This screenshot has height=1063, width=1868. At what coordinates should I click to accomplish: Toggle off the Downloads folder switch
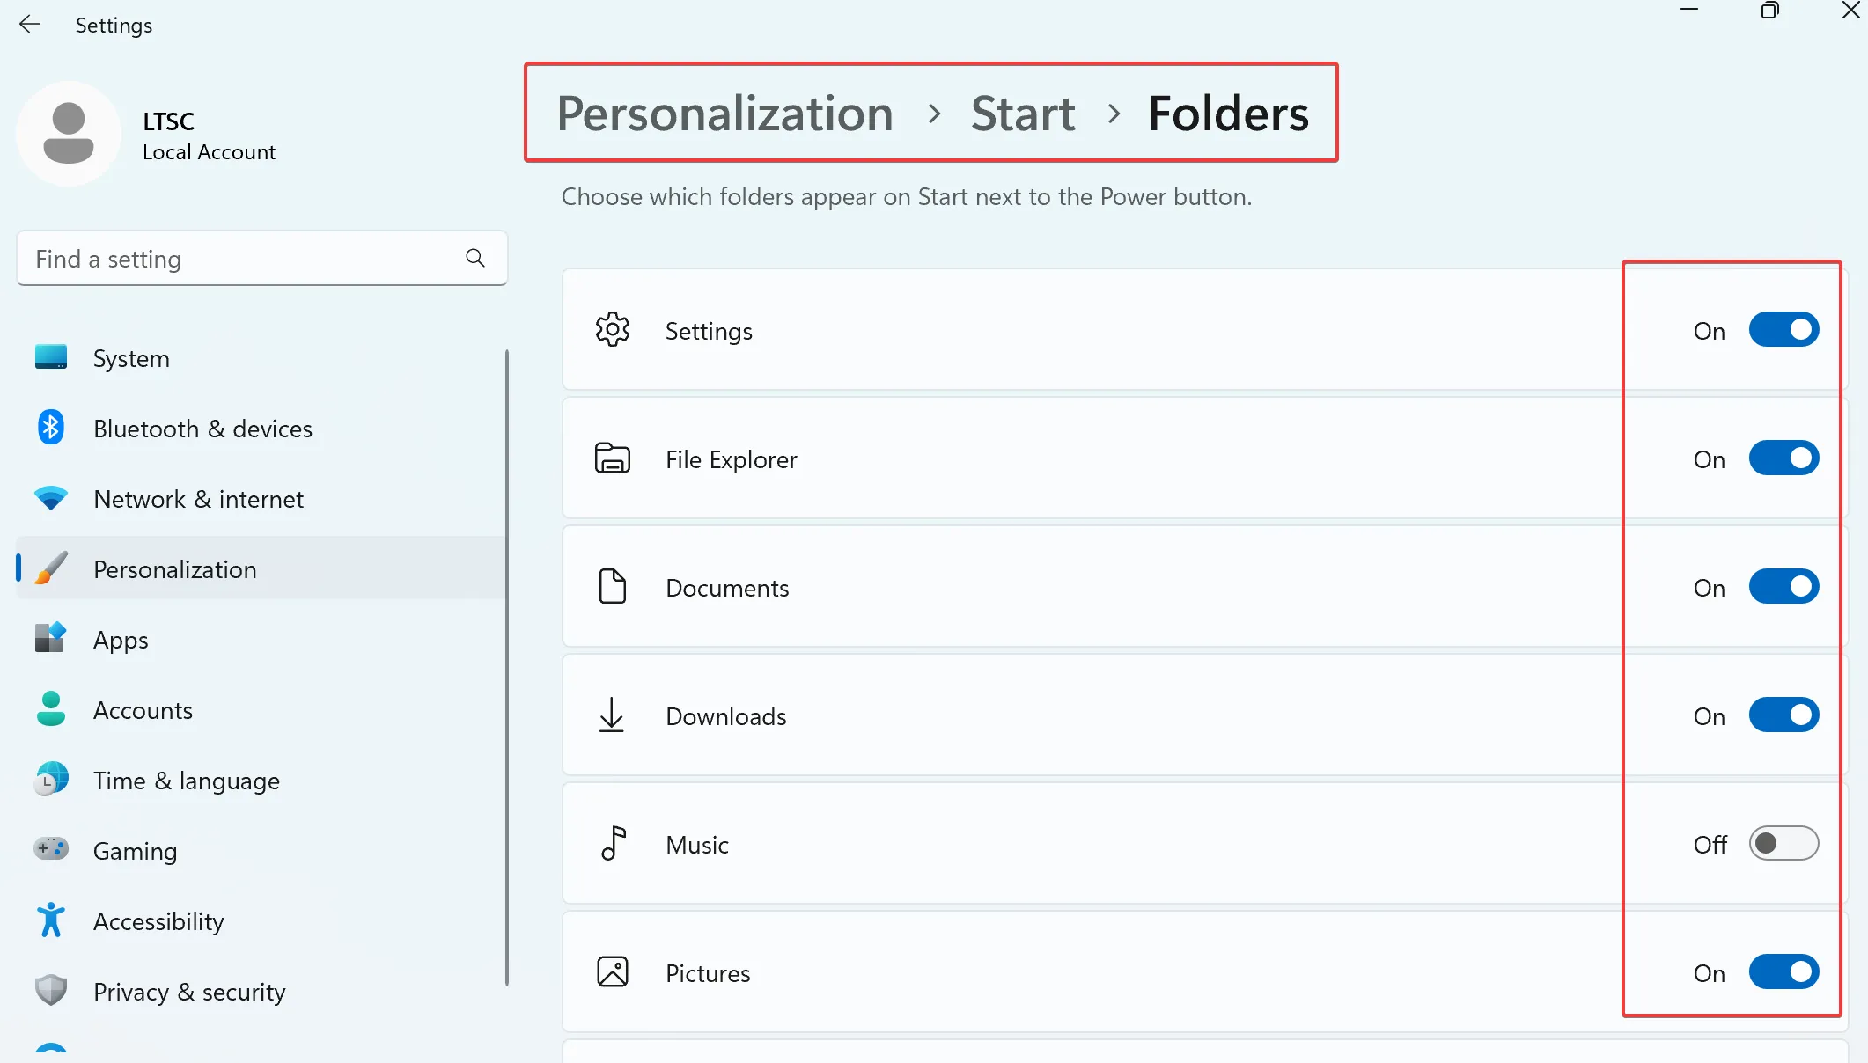[x=1783, y=715]
